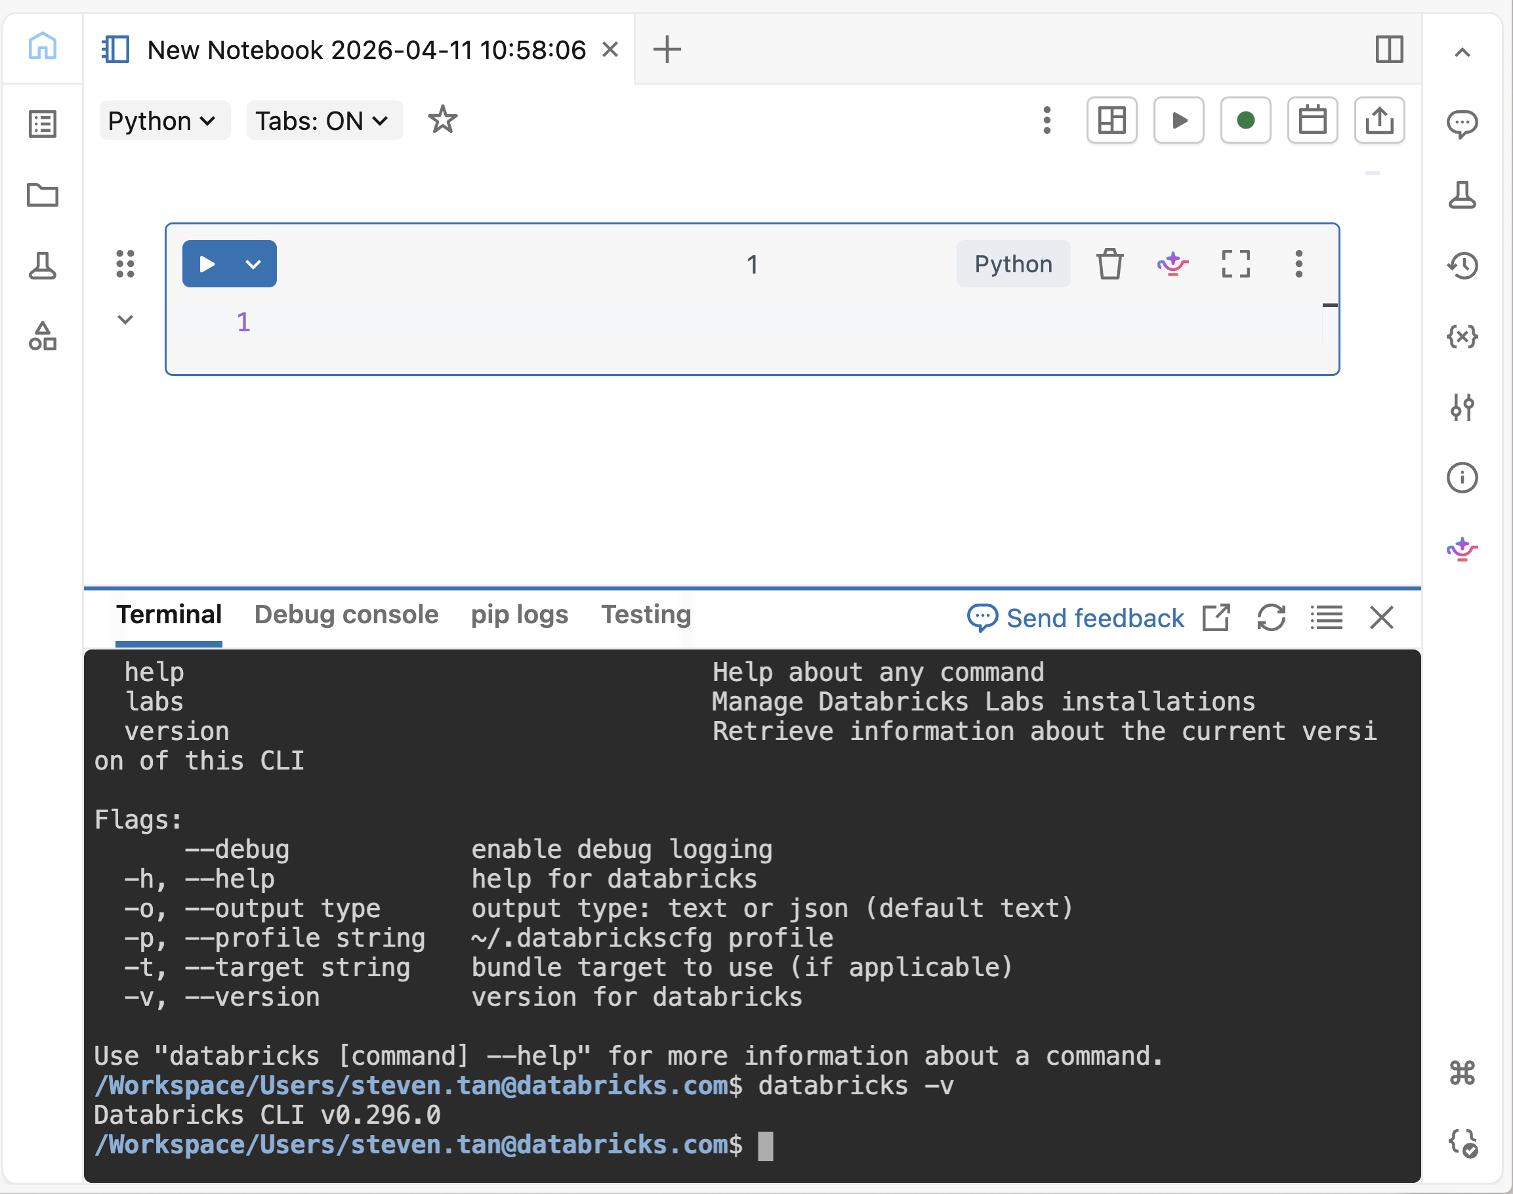Screen dimensions: 1513x1194
Task: Open Python language dropdown in toolbar
Action: (164, 121)
